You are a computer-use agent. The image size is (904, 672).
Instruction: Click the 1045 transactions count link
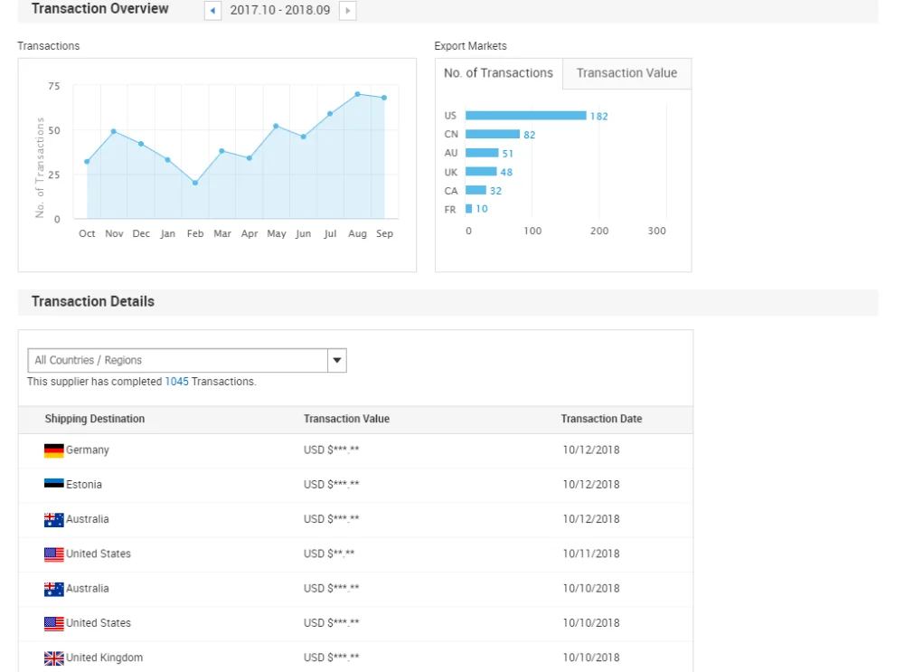point(176,382)
